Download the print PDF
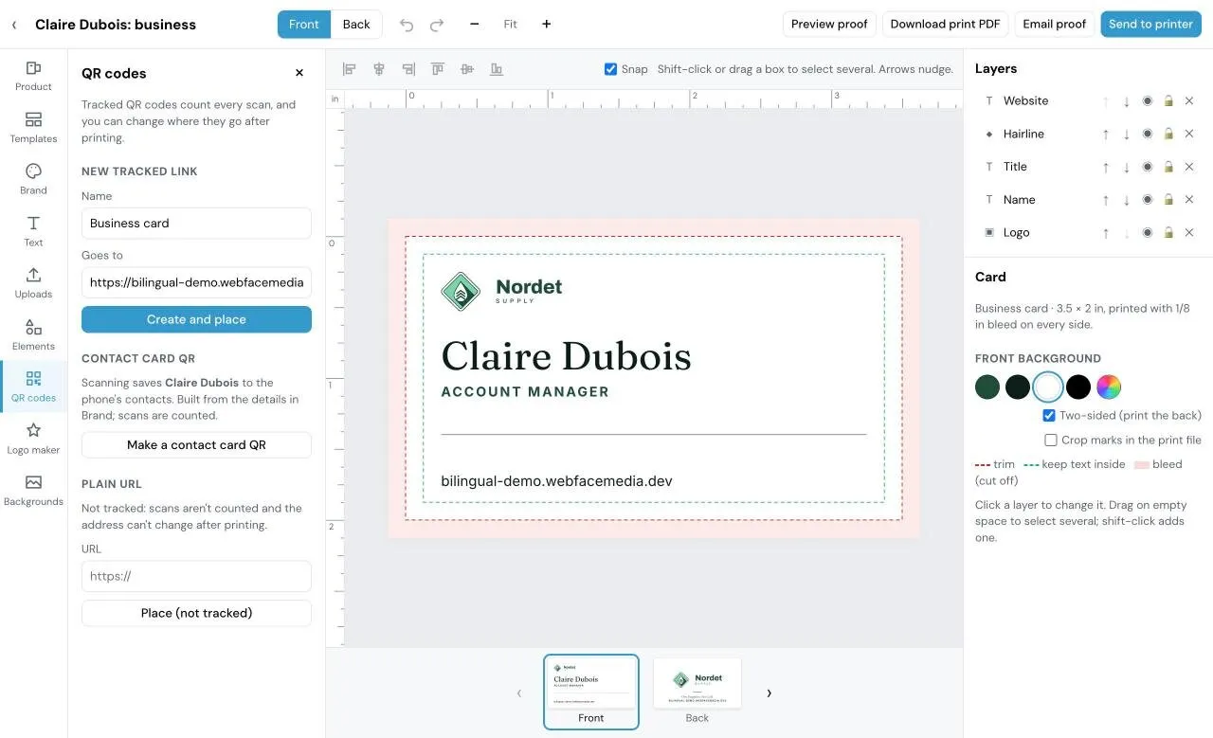The image size is (1213, 738). click(945, 25)
